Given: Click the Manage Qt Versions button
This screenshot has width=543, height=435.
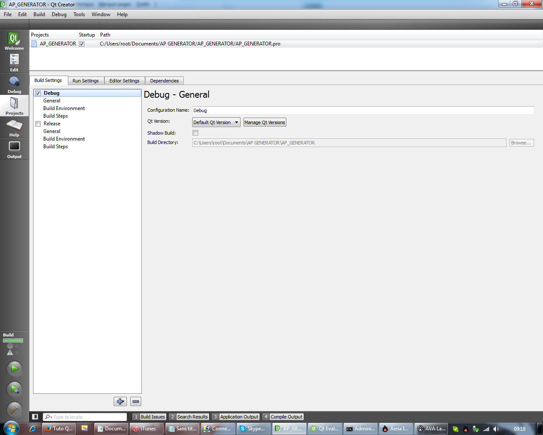Looking at the screenshot, I should [x=265, y=122].
